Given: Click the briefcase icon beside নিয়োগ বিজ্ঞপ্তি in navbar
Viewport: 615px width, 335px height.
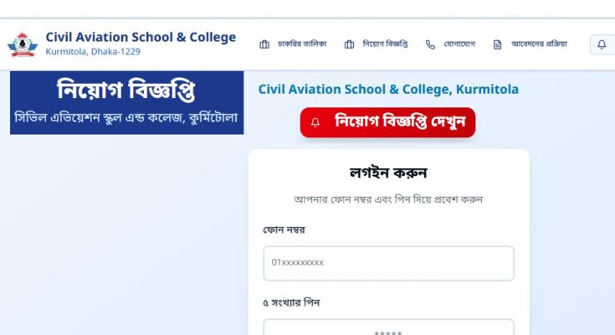Looking at the screenshot, I should point(349,44).
